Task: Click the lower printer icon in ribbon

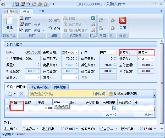Action: pos(93,30)
